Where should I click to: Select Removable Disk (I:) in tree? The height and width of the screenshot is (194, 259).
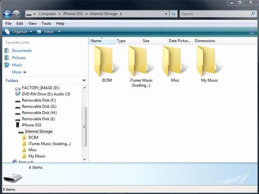click(x=38, y=119)
